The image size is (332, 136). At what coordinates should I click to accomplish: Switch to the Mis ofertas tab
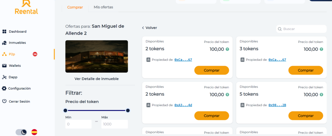pos(103,7)
